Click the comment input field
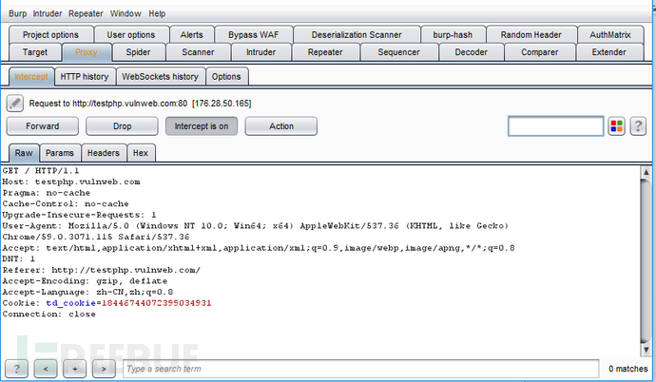This screenshot has width=656, height=382. click(x=555, y=126)
